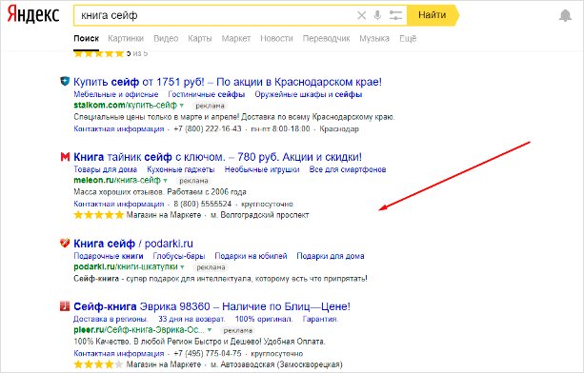Open the Видео tab
The image size is (584, 373).
click(x=166, y=38)
